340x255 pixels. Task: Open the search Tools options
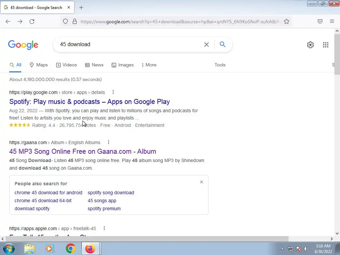click(220, 65)
